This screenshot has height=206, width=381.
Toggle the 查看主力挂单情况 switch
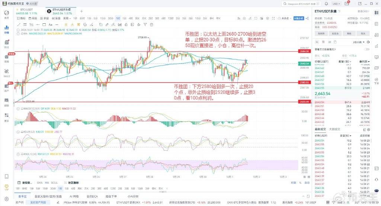point(367,49)
